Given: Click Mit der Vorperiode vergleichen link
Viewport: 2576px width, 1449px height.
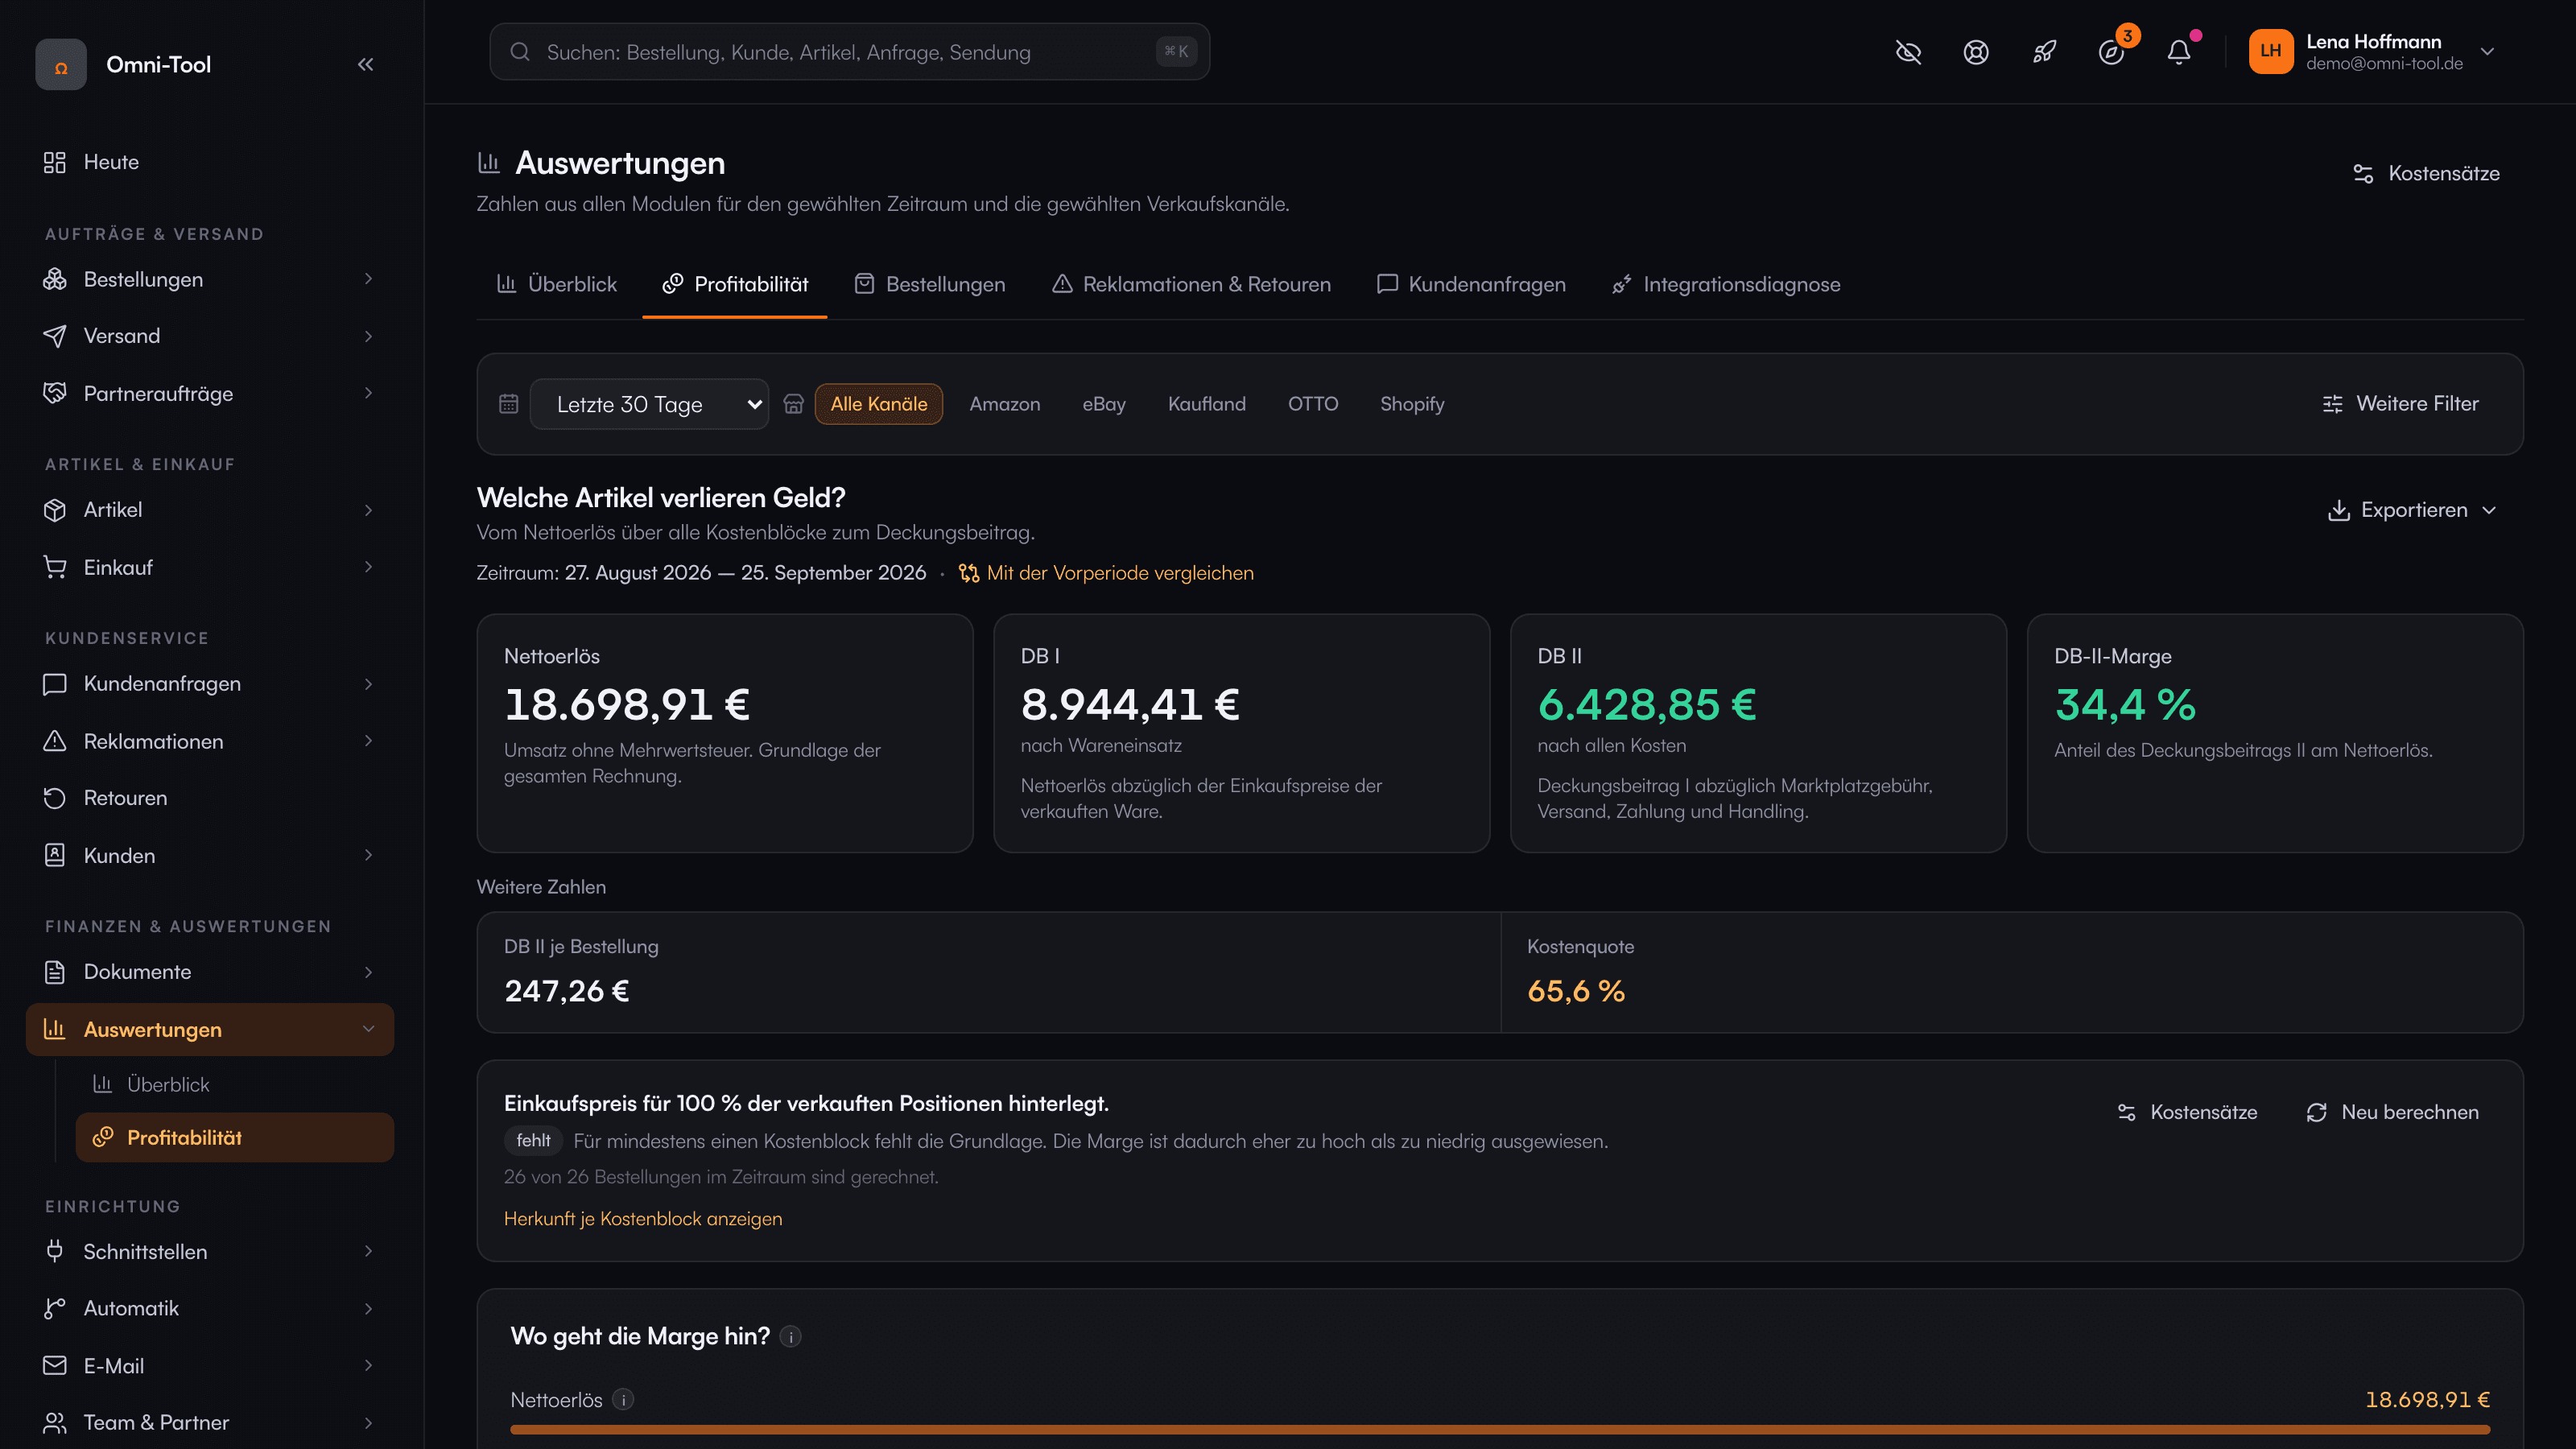Looking at the screenshot, I should [x=1106, y=573].
